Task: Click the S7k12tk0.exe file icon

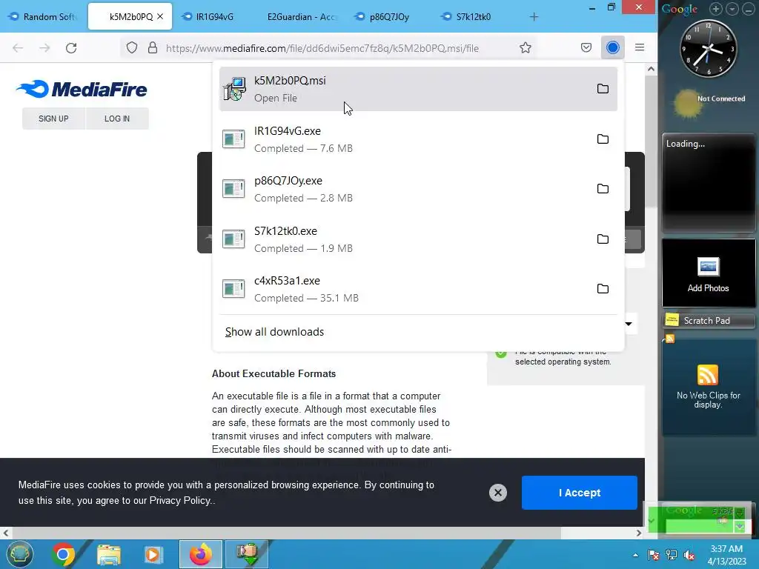Action: click(233, 239)
